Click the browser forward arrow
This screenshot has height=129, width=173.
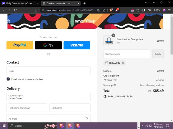[10, 10]
